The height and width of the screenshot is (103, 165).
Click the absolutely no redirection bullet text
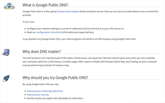click(x=55, y=98)
